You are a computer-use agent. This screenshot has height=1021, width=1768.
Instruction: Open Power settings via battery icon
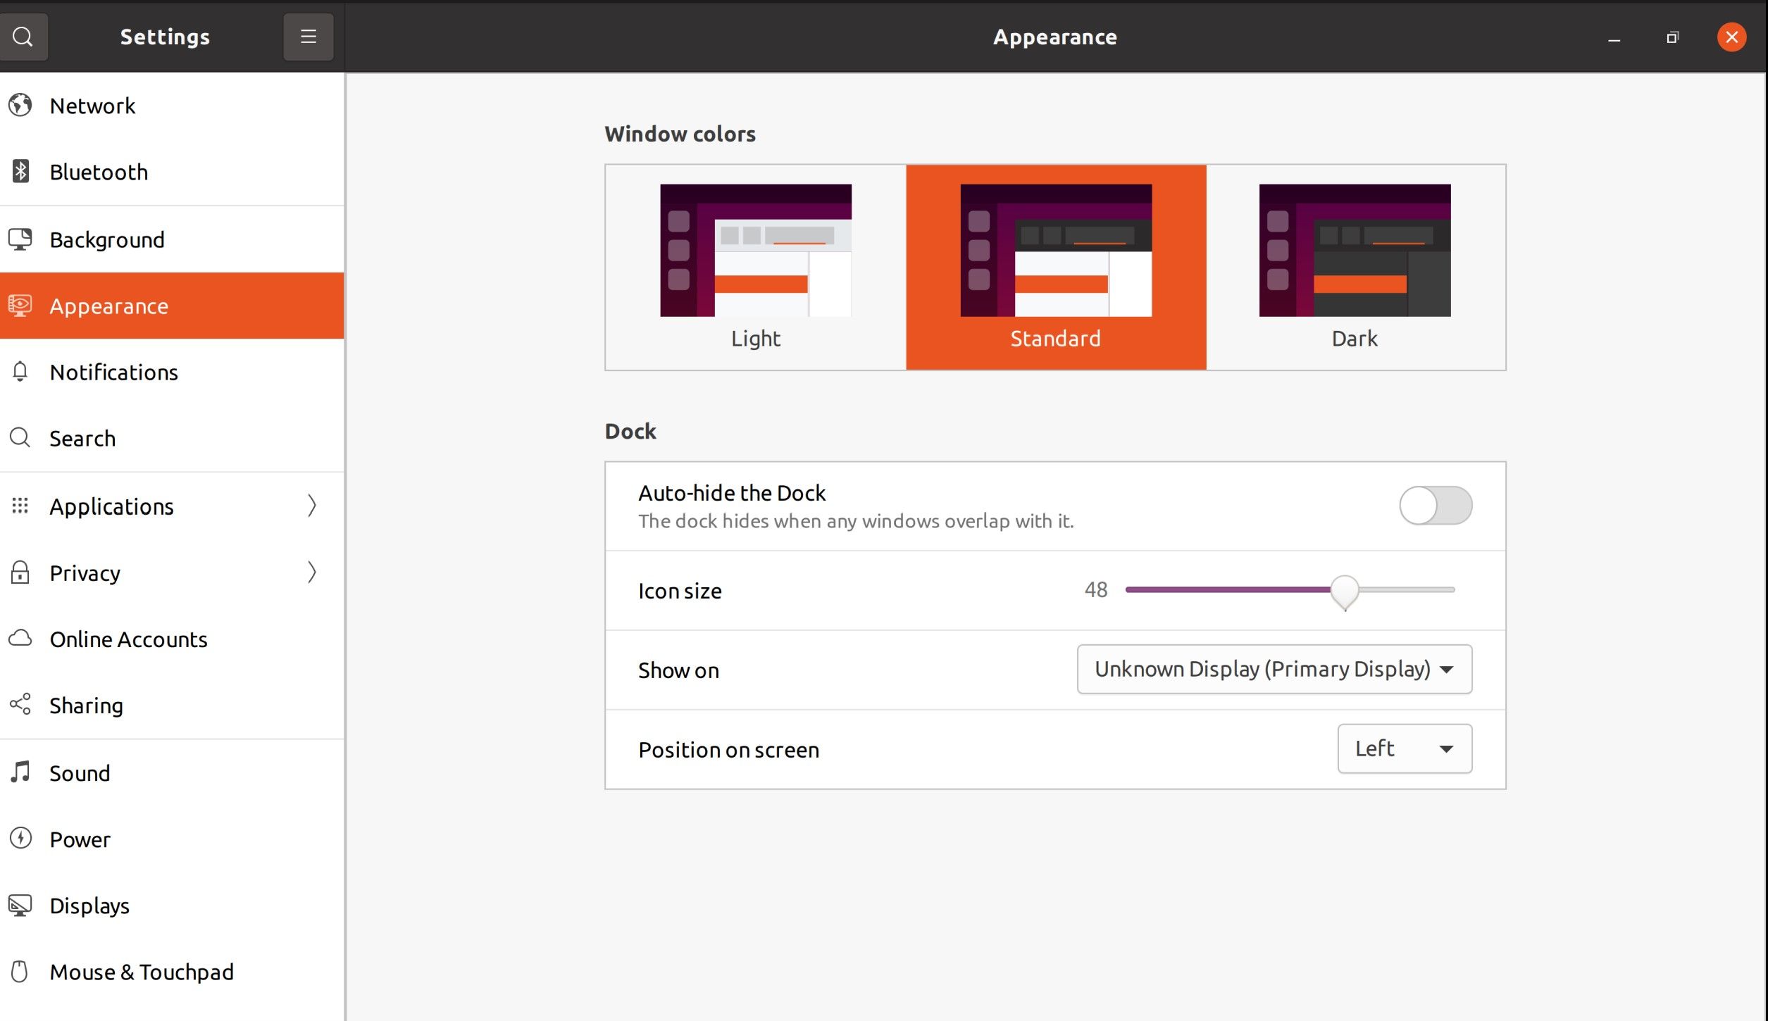point(20,839)
